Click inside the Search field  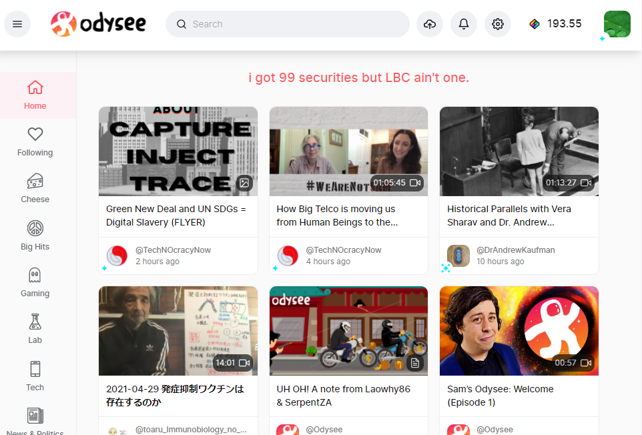coord(294,24)
